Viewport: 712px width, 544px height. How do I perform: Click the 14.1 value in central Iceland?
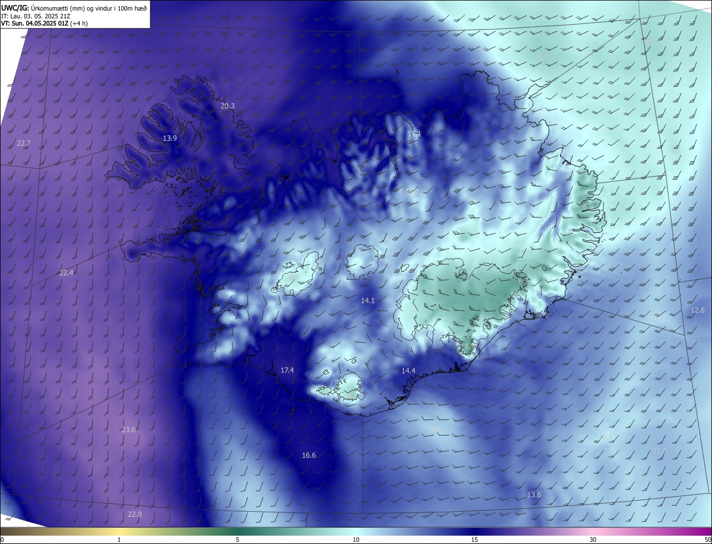click(368, 301)
